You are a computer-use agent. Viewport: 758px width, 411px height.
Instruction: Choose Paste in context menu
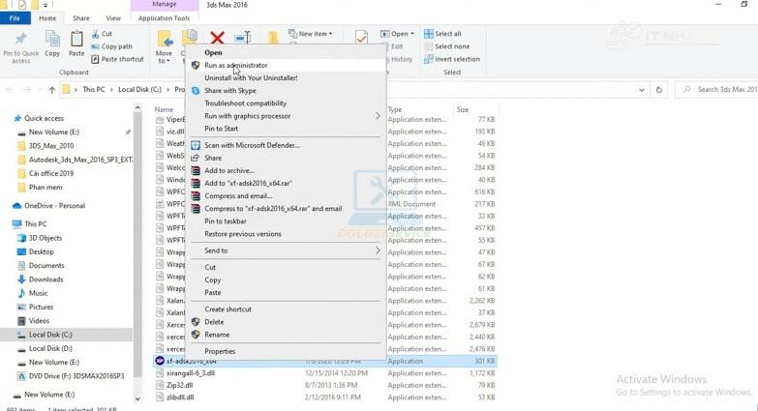click(286, 293)
